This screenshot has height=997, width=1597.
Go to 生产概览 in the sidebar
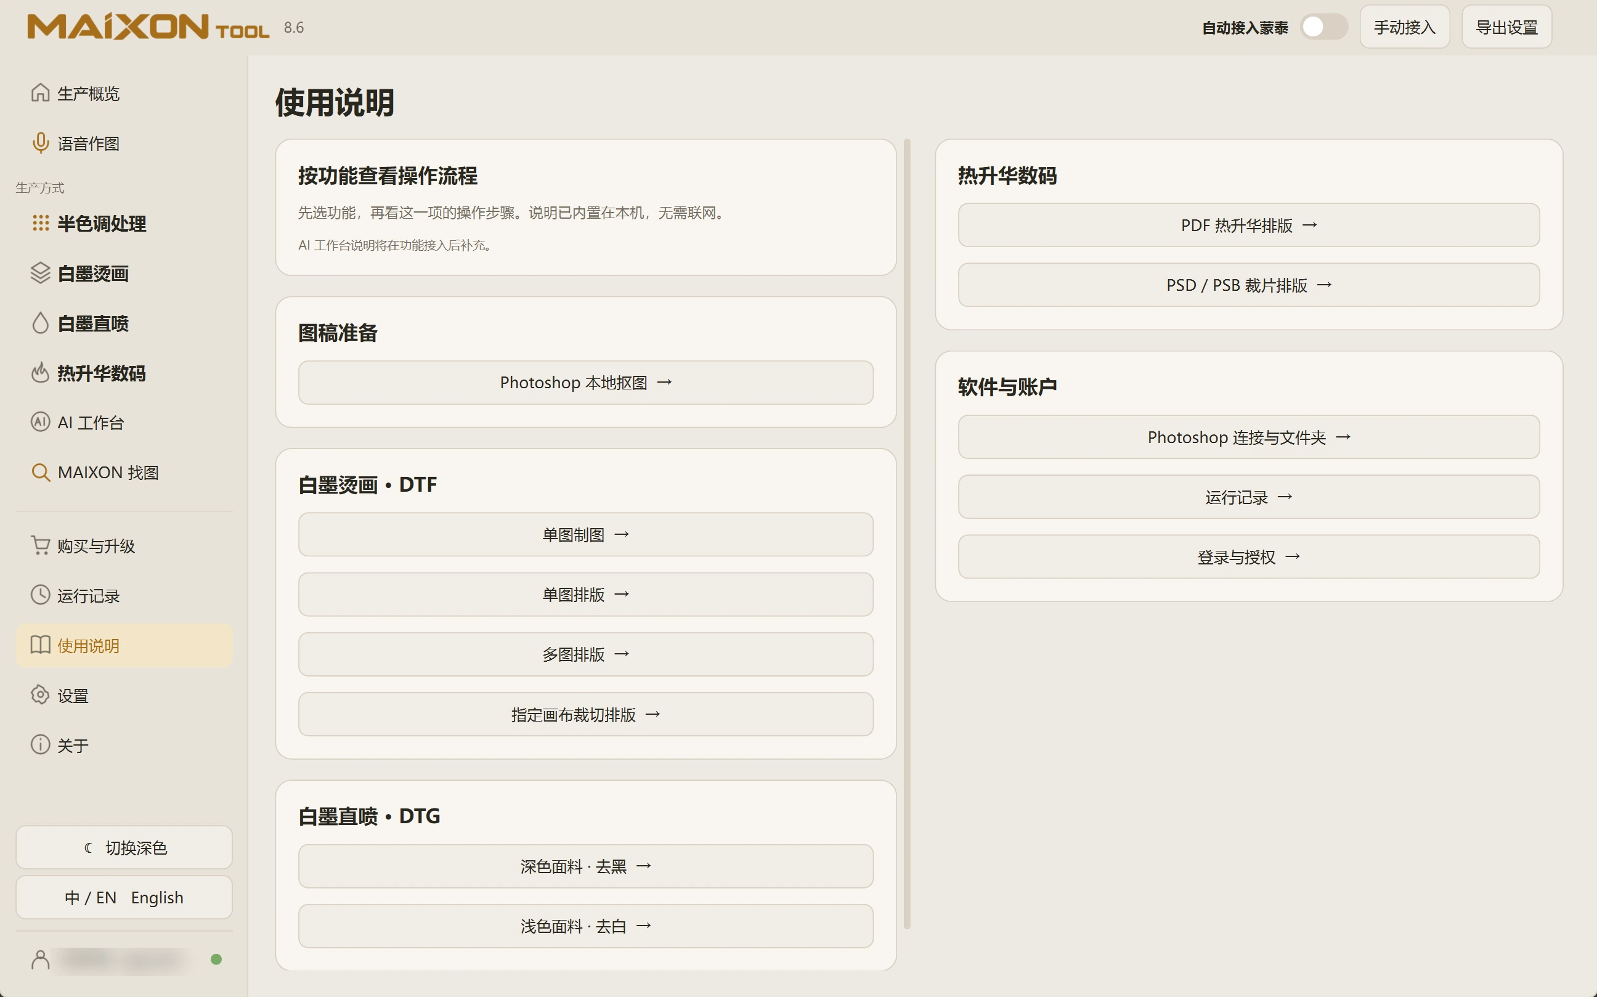[x=124, y=93]
